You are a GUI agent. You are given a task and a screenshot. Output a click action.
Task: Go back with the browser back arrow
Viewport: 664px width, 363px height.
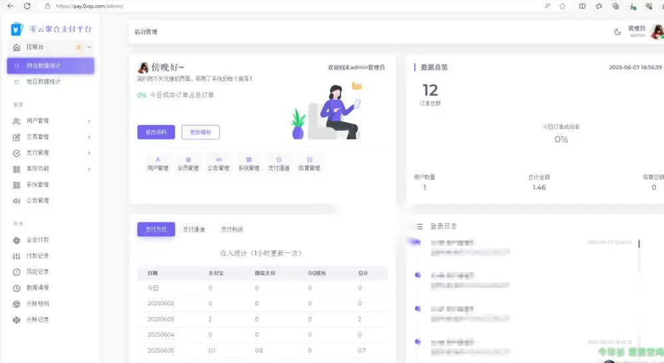(11, 6)
